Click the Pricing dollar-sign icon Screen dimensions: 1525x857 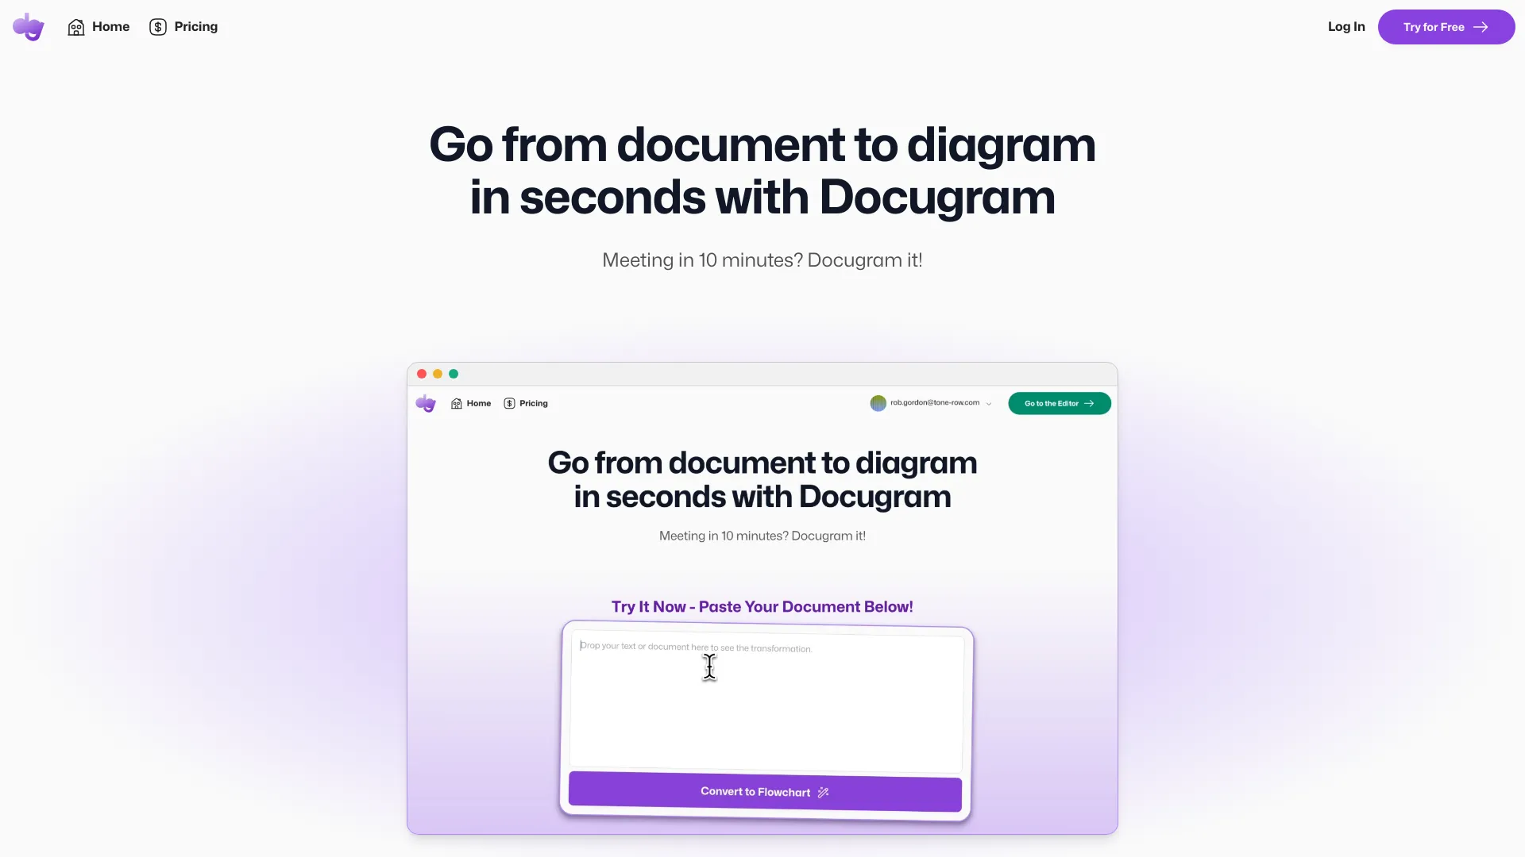coord(157,26)
